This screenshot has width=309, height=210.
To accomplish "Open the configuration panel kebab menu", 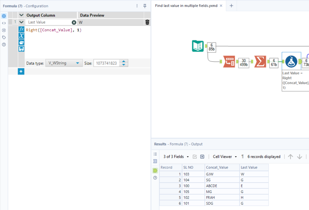I will pyautogui.click(x=137, y=6).
